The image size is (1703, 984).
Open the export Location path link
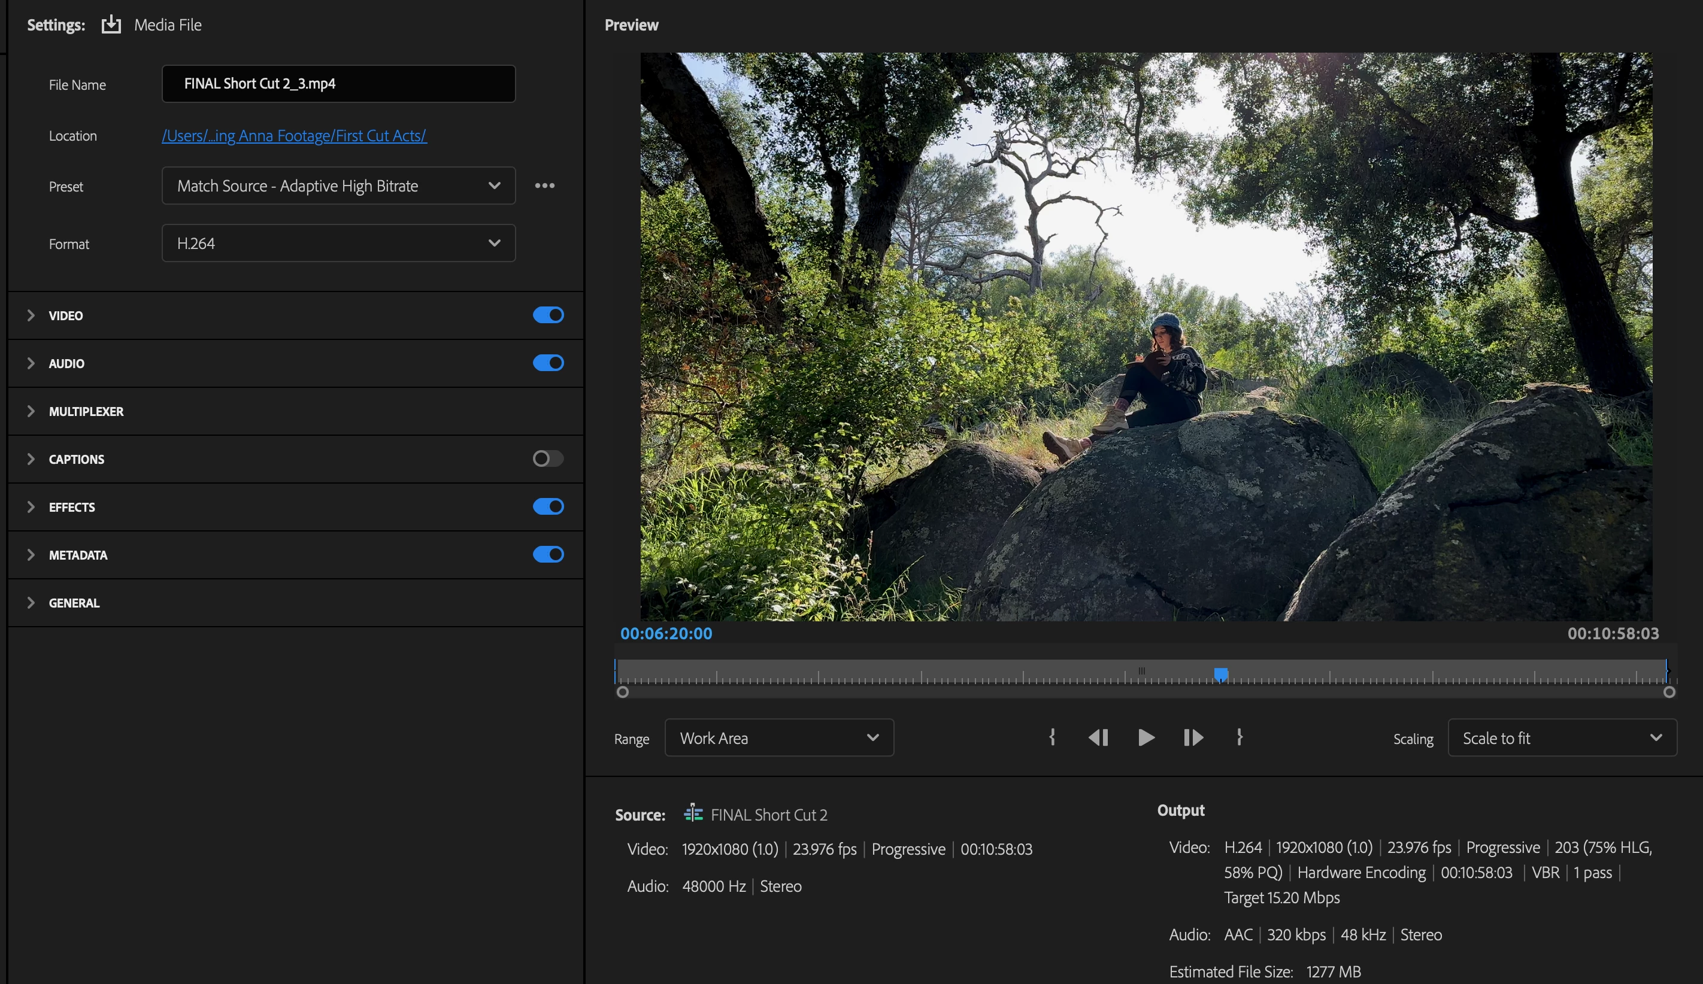(294, 136)
